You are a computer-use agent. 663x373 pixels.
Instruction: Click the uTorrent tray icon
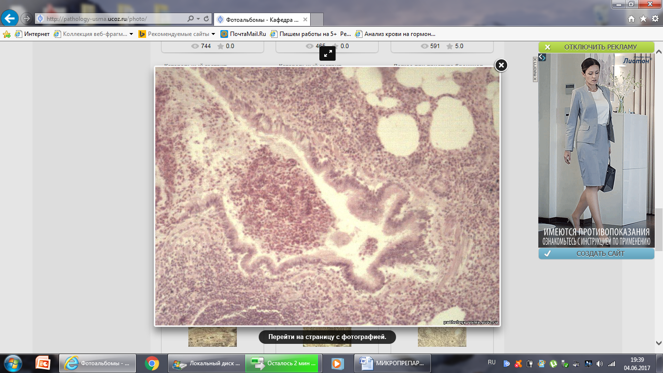553,363
